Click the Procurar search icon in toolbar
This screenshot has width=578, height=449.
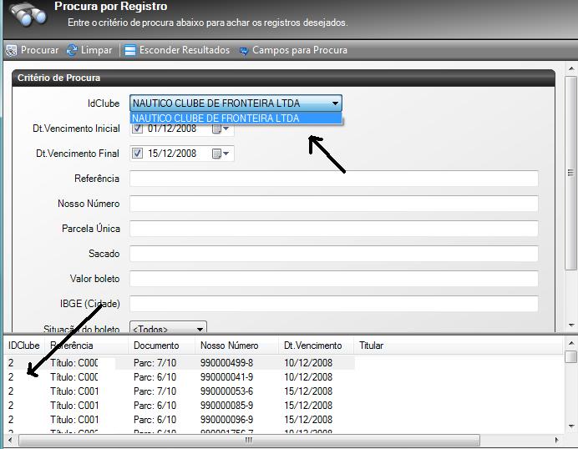11,51
